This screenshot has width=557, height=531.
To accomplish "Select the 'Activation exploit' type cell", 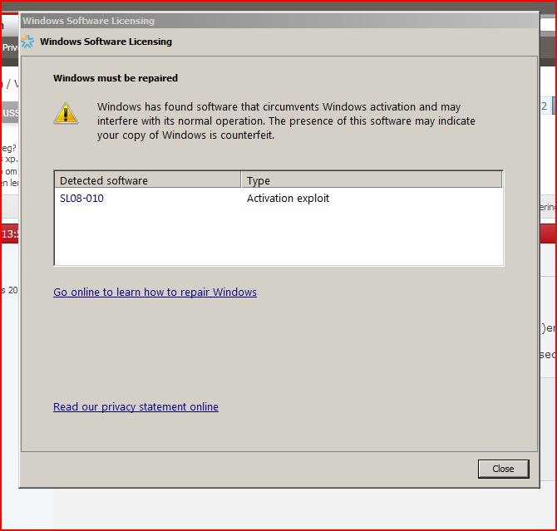I will click(x=288, y=199).
